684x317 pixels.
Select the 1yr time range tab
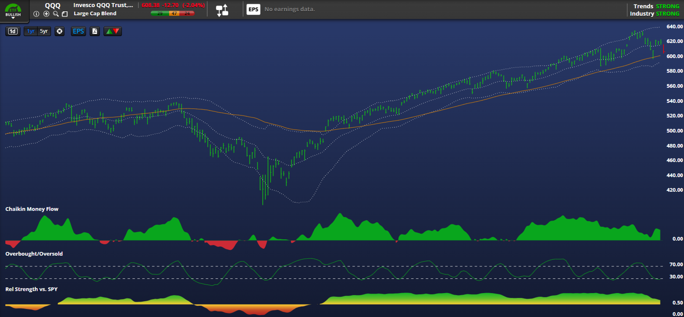point(31,31)
